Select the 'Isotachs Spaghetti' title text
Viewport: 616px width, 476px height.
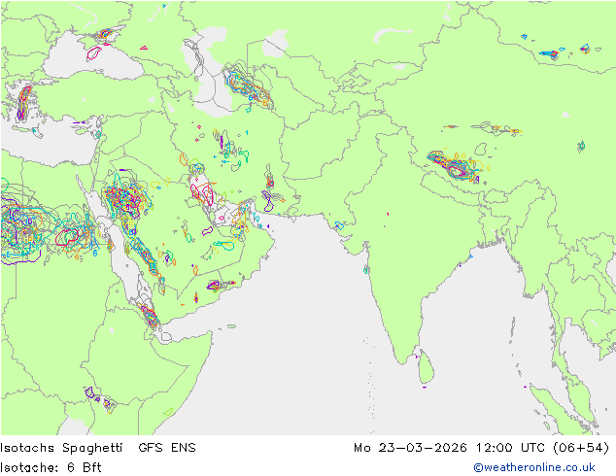click(x=61, y=448)
